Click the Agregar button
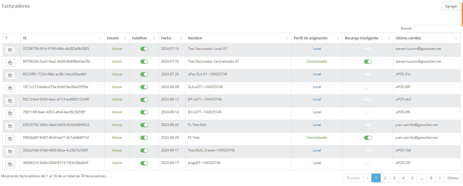The image size is (463, 186). (451, 6)
